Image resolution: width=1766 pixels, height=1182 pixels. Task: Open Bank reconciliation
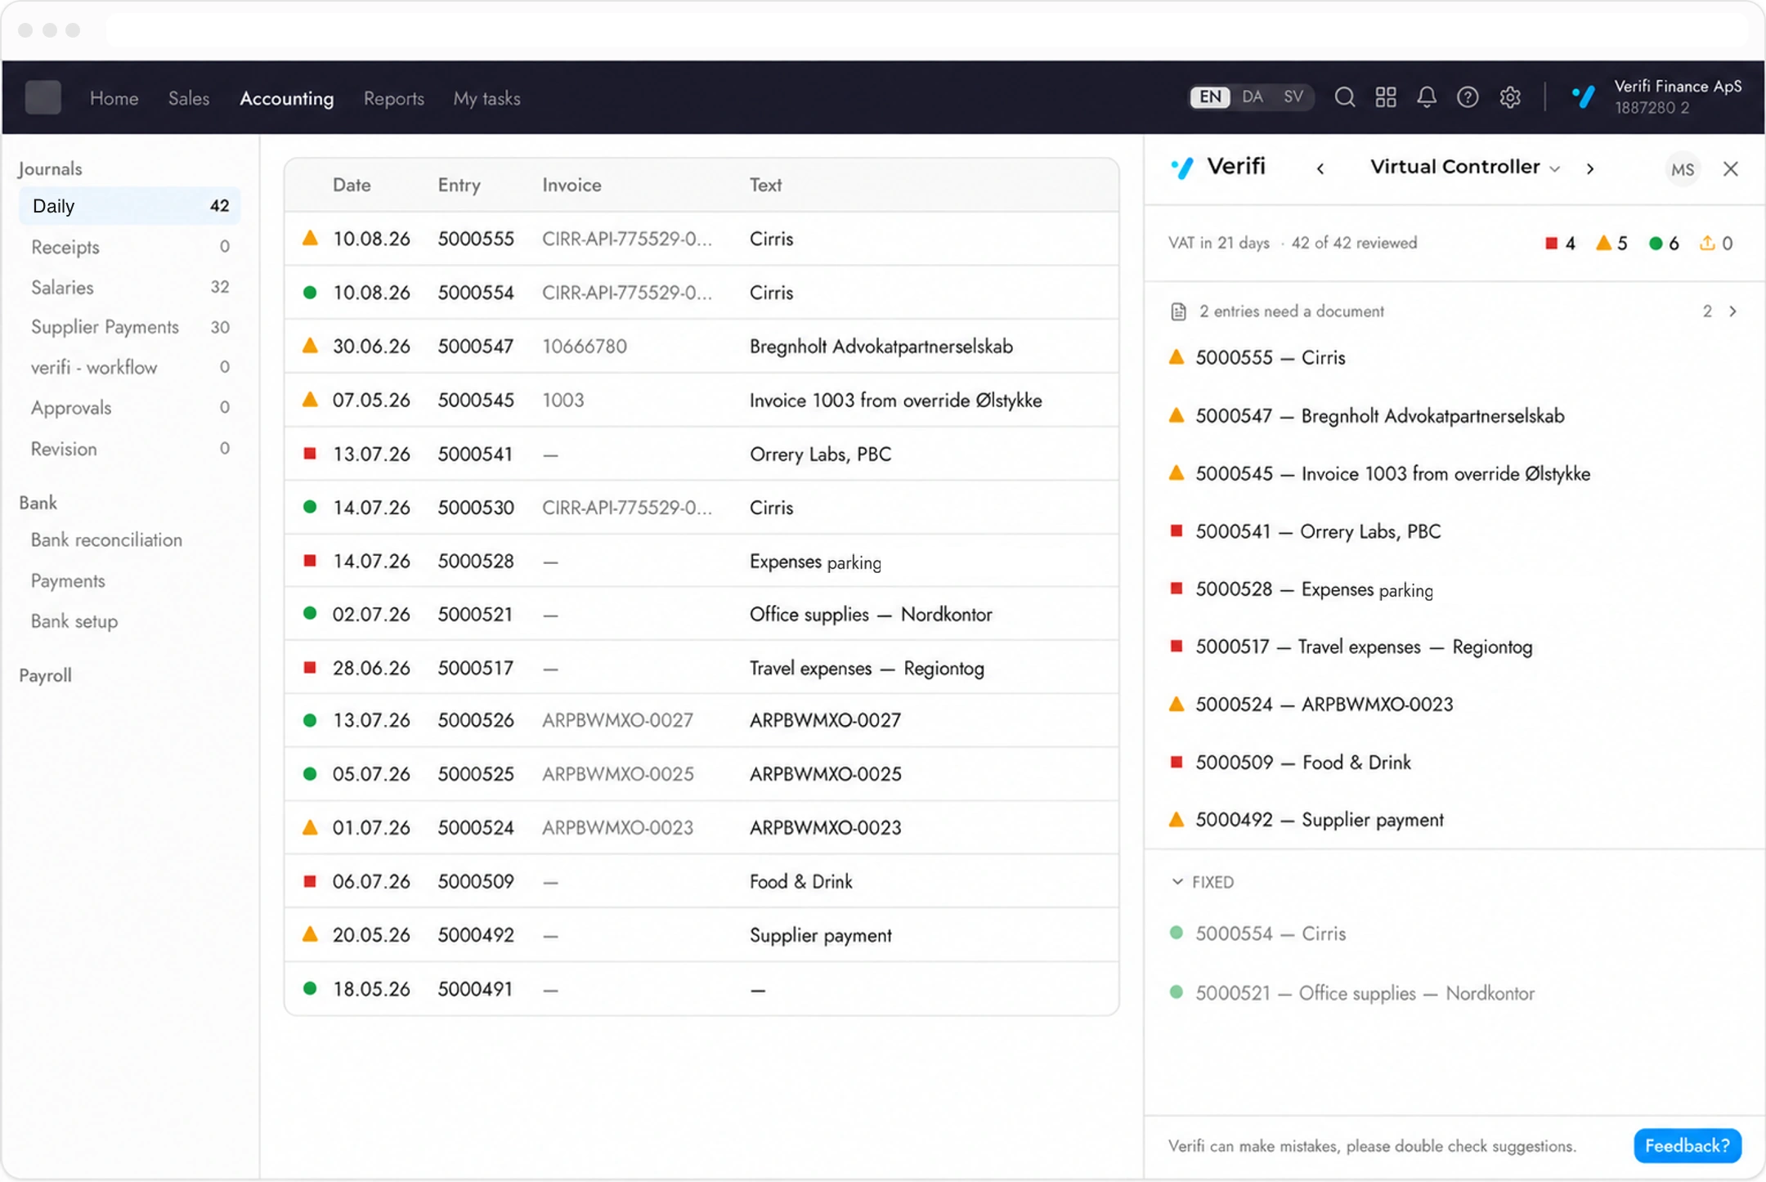[106, 540]
